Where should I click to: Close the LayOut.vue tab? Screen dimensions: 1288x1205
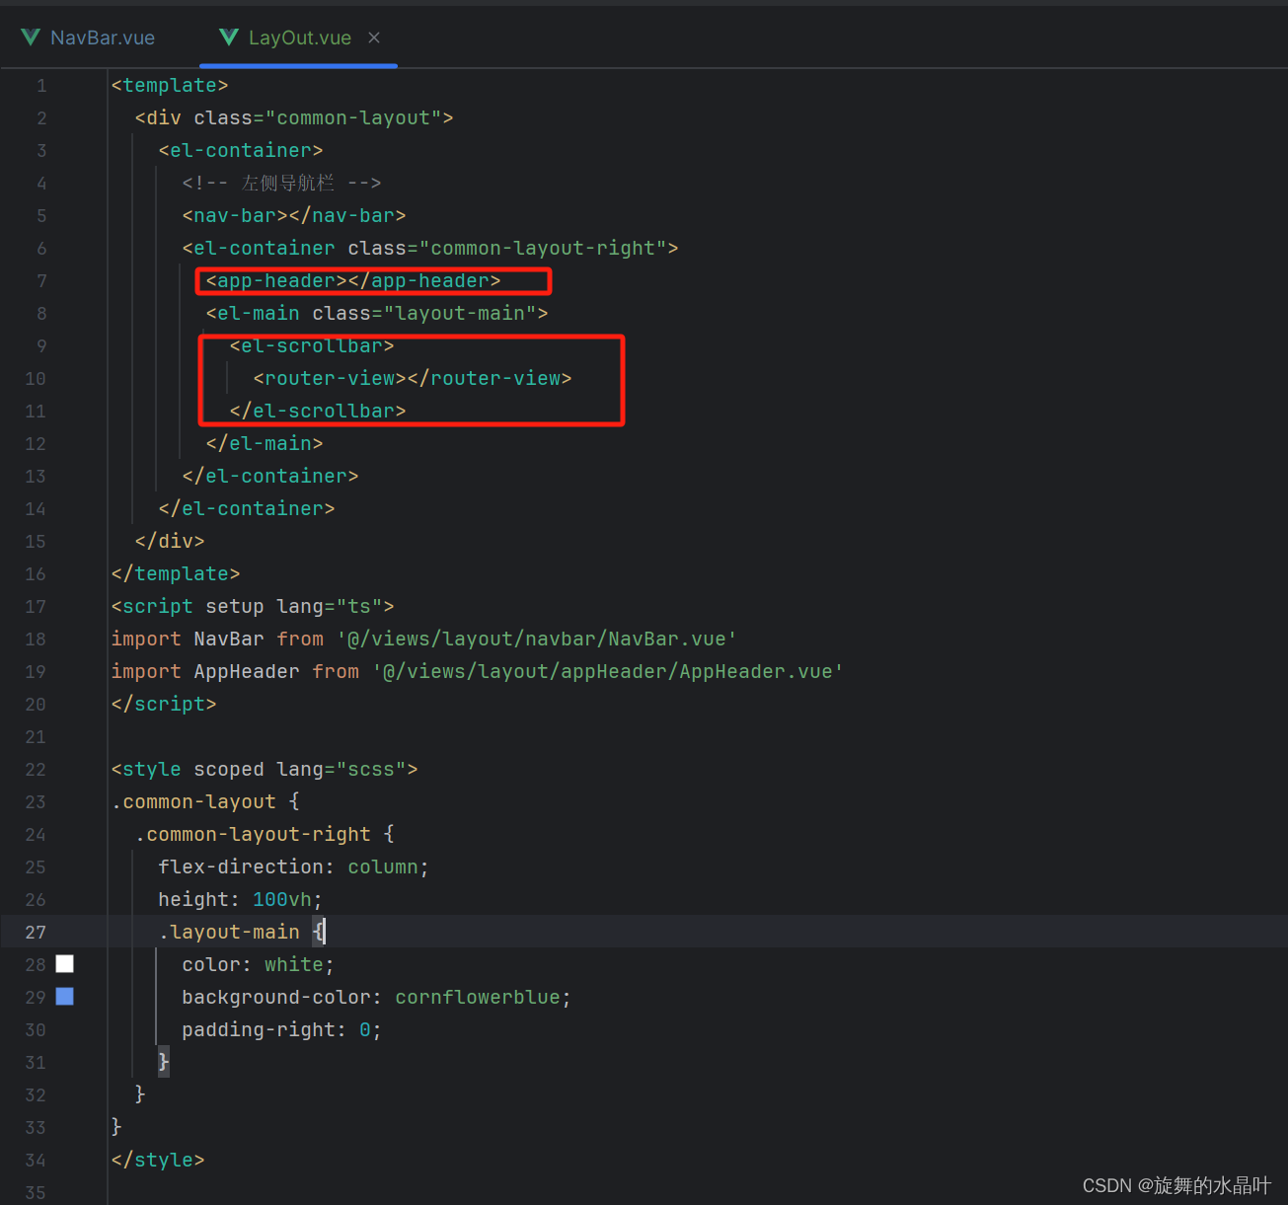pos(374,38)
